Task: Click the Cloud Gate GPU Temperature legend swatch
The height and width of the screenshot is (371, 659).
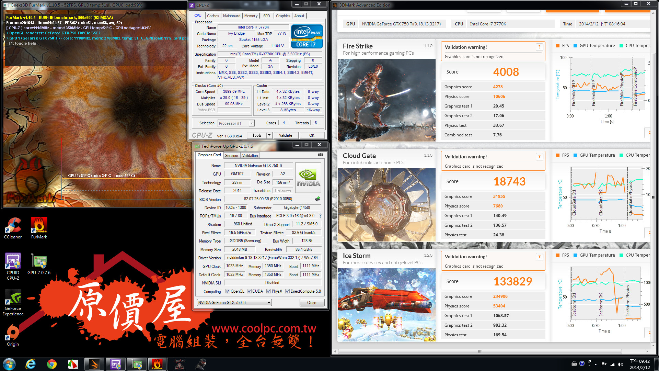Action: click(575, 155)
